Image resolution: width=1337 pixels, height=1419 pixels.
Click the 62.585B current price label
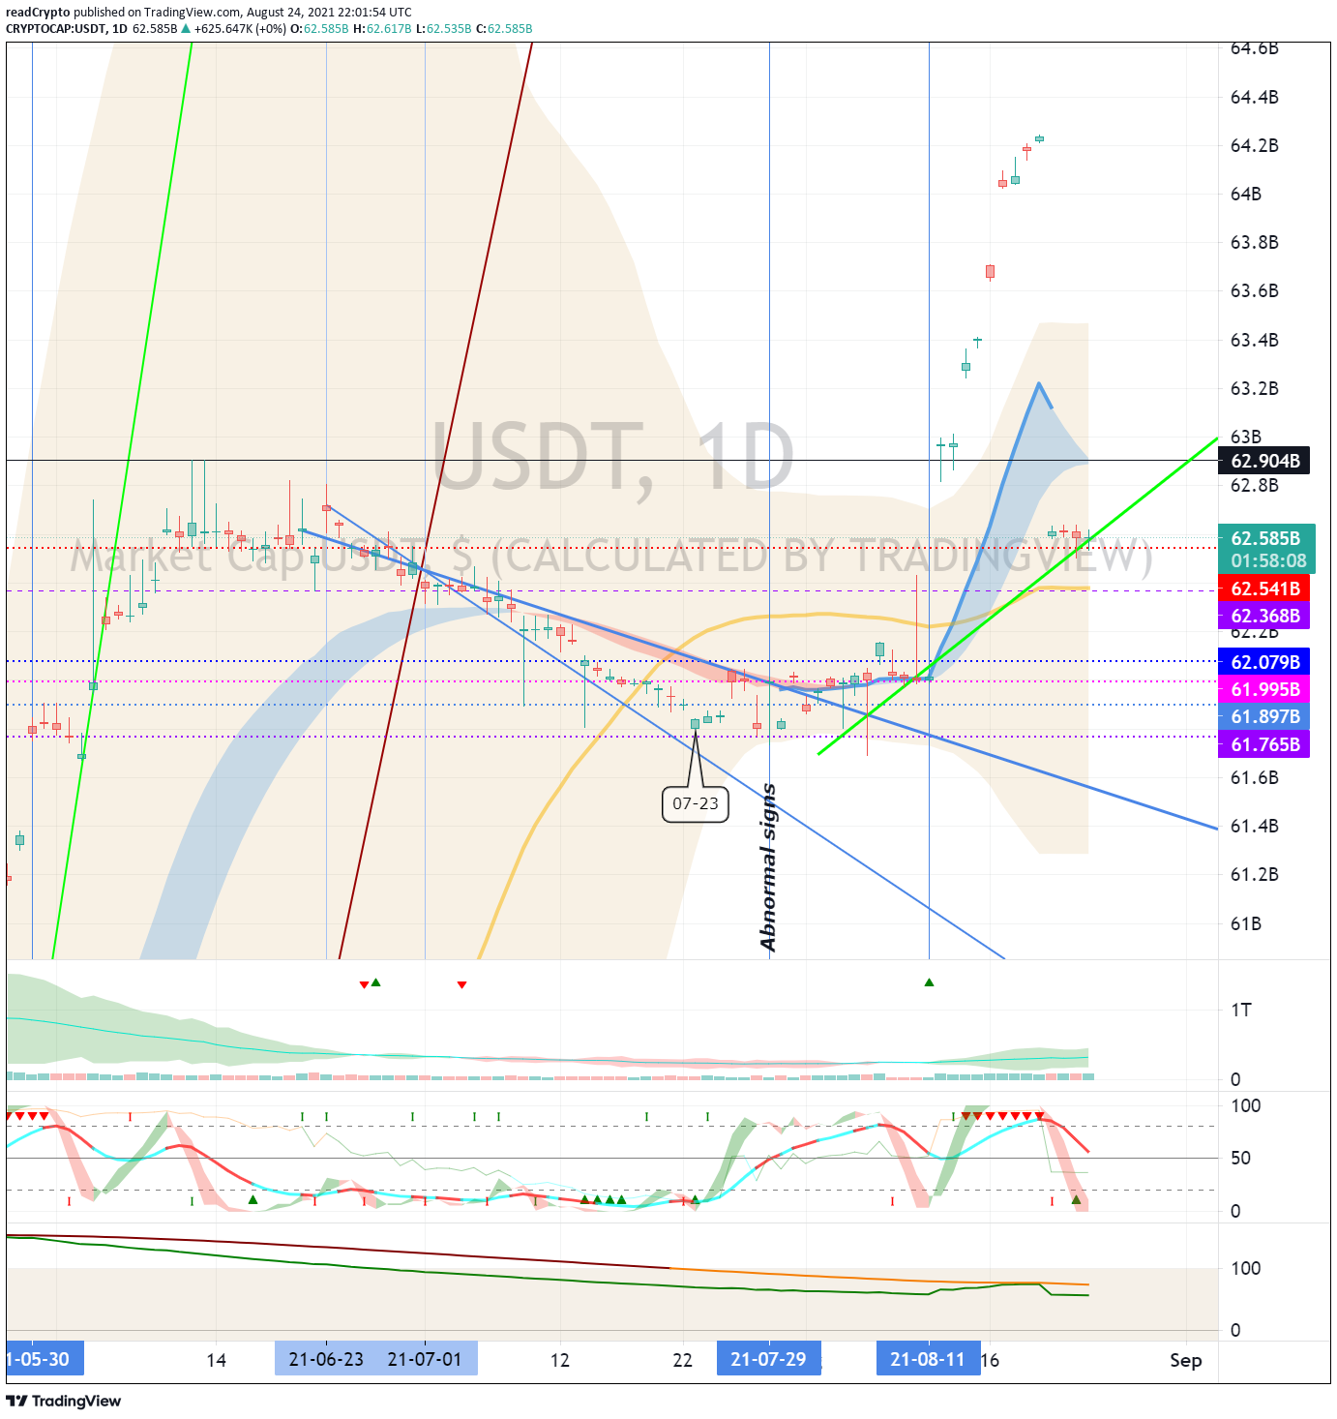1264,538
